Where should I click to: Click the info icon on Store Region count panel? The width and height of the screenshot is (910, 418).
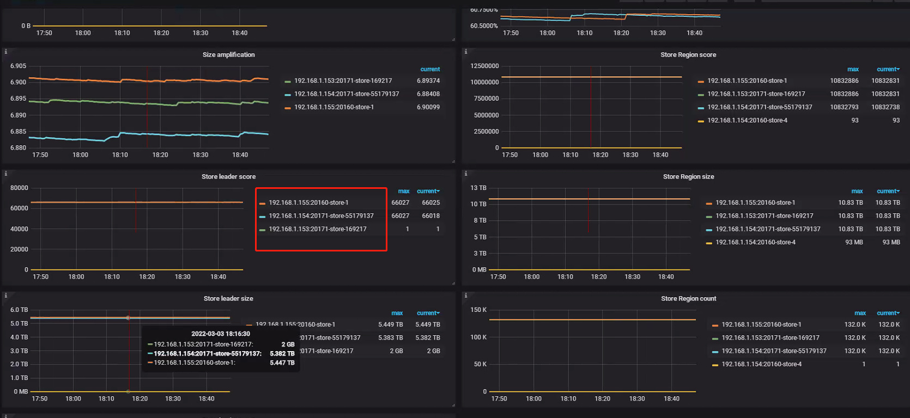click(465, 296)
